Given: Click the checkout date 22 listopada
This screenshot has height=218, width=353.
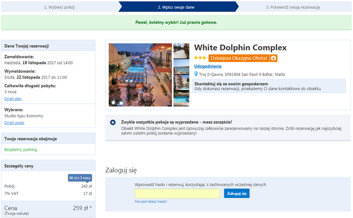Looking at the screenshot, I should point(28,78).
